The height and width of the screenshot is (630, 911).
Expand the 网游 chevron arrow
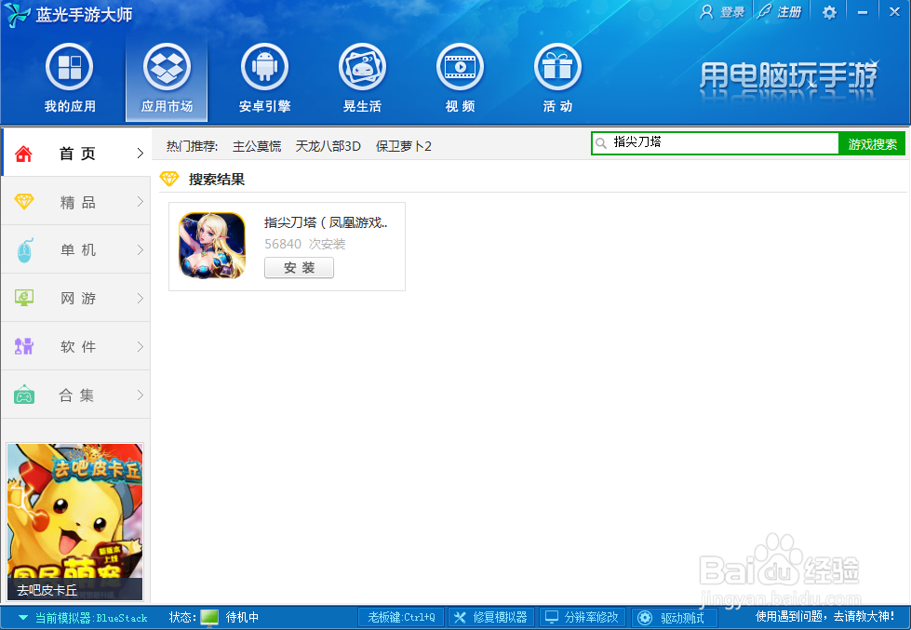(140, 298)
